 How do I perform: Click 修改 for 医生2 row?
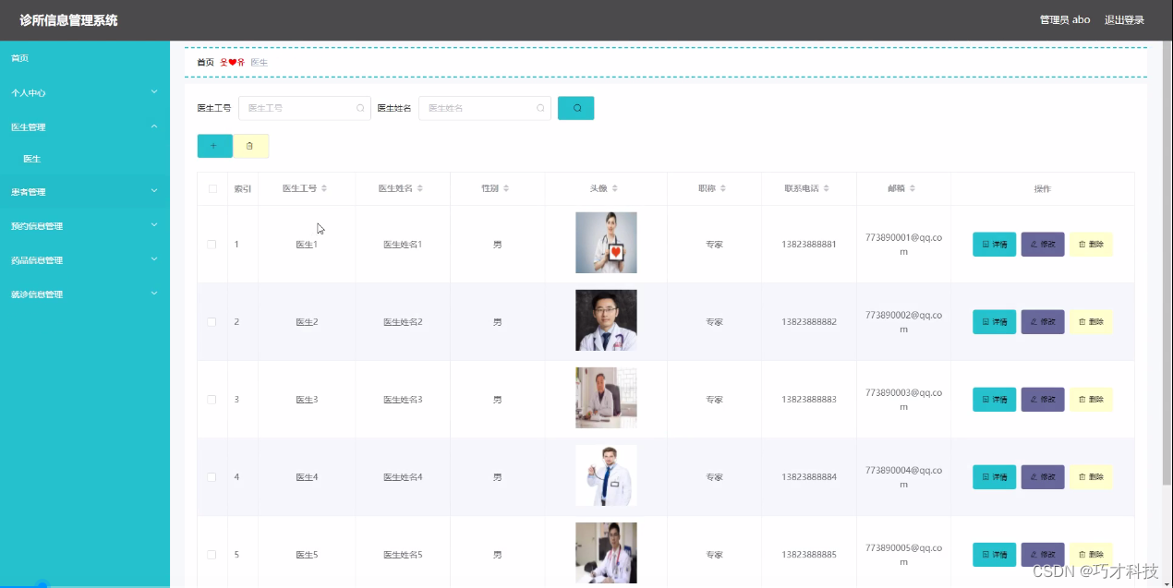pyautogui.click(x=1043, y=322)
